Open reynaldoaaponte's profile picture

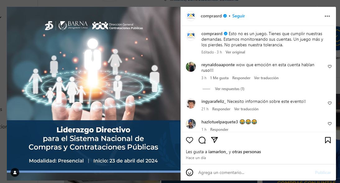[x=191, y=67]
